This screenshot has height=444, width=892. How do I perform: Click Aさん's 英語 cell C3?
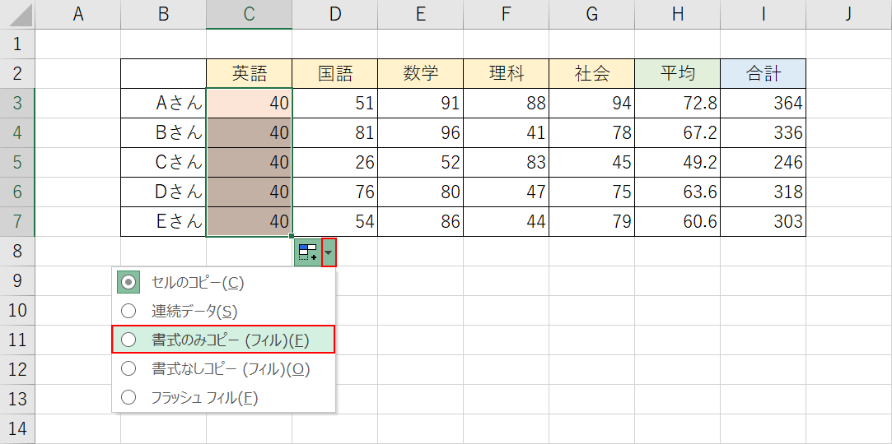coord(250,103)
